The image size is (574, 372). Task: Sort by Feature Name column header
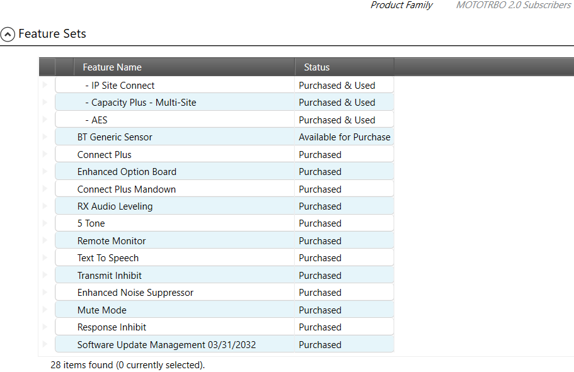click(184, 67)
